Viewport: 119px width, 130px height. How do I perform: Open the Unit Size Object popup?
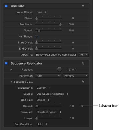tap(43, 100)
